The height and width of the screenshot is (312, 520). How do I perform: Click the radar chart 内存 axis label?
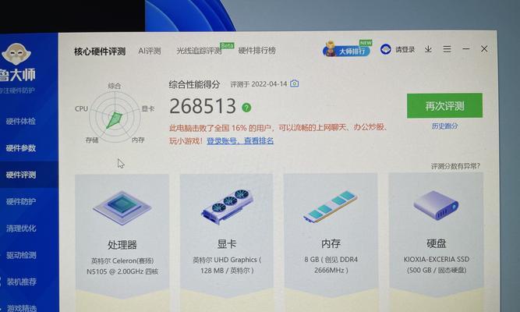(138, 140)
